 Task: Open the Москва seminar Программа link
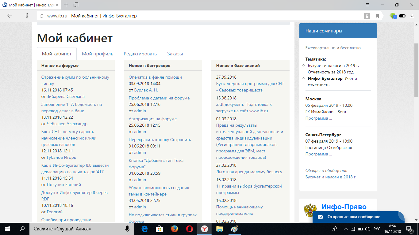click(x=319, y=118)
